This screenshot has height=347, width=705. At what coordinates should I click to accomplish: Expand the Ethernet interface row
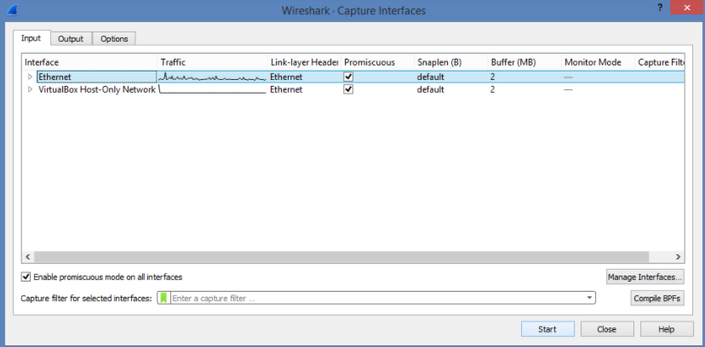pos(30,77)
